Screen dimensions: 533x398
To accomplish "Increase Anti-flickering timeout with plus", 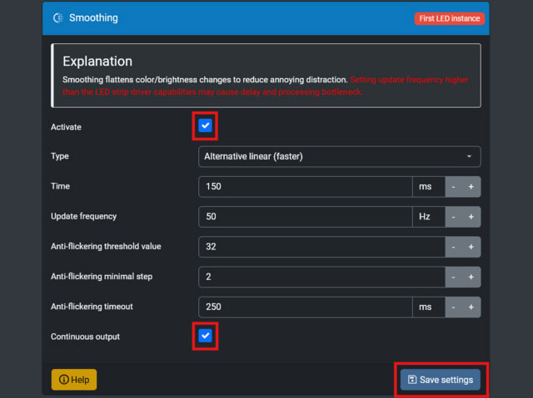I will (471, 307).
